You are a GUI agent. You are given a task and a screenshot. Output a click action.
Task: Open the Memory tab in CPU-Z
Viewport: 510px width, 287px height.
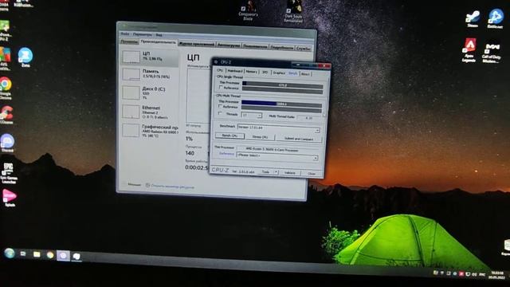pyautogui.click(x=252, y=72)
